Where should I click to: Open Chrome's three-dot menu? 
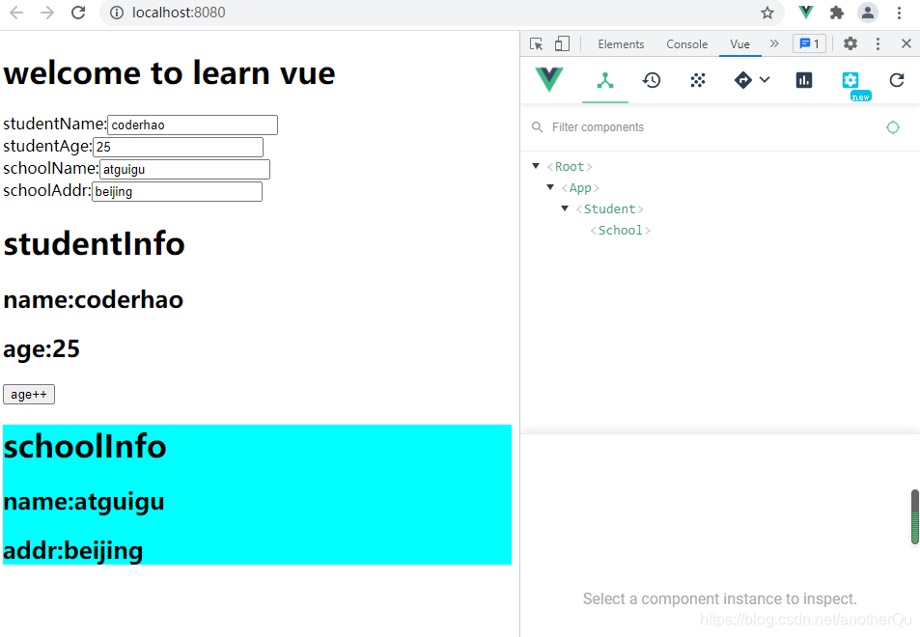899,13
